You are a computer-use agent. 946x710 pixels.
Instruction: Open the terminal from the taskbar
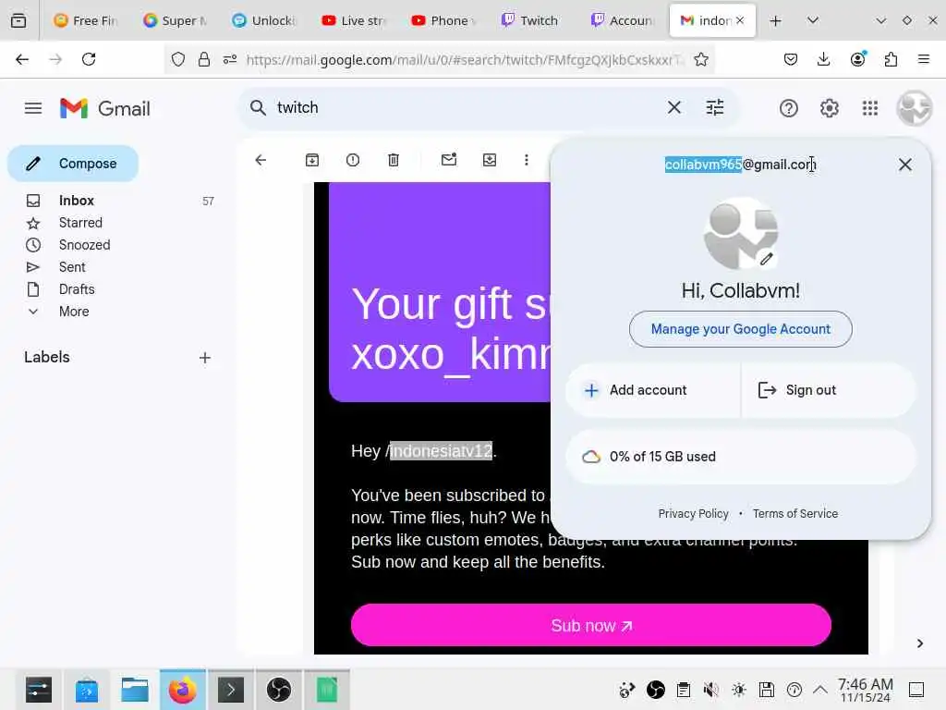(x=230, y=689)
